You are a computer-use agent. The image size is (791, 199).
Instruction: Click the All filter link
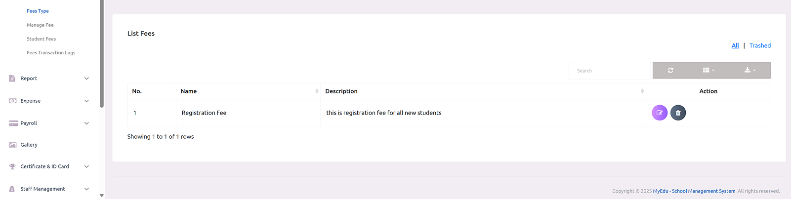point(735,45)
